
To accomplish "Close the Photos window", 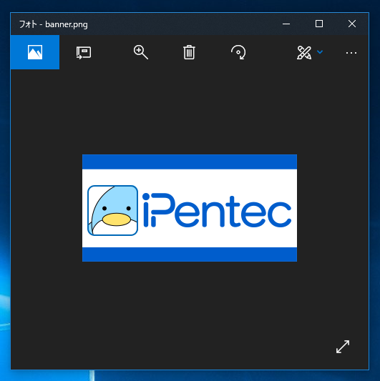I will click(352, 24).
